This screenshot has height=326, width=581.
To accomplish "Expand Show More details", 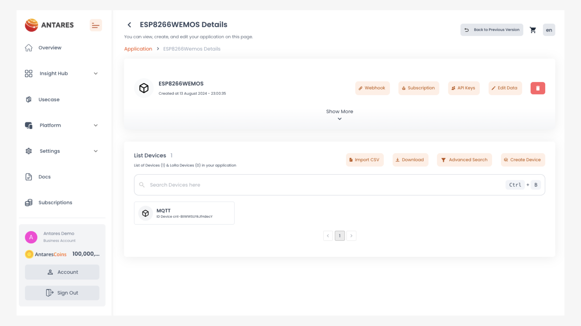I will (x=340, y=114).
